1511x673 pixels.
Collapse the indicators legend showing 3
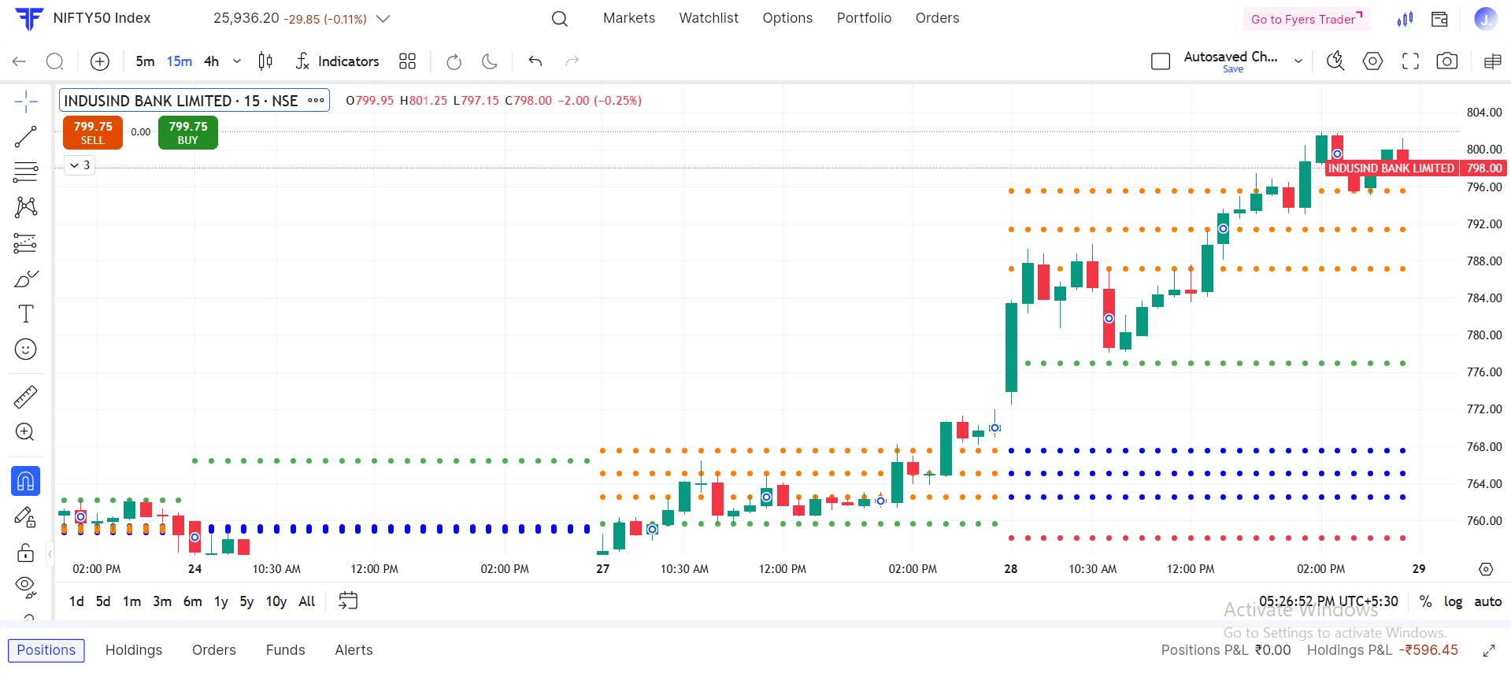tap(80, 165)
